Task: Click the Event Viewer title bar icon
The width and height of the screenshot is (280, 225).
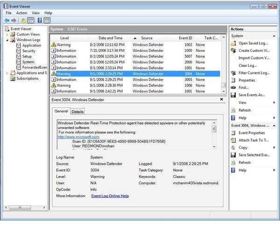Action: pyautogui.click(x=6, y=6)
